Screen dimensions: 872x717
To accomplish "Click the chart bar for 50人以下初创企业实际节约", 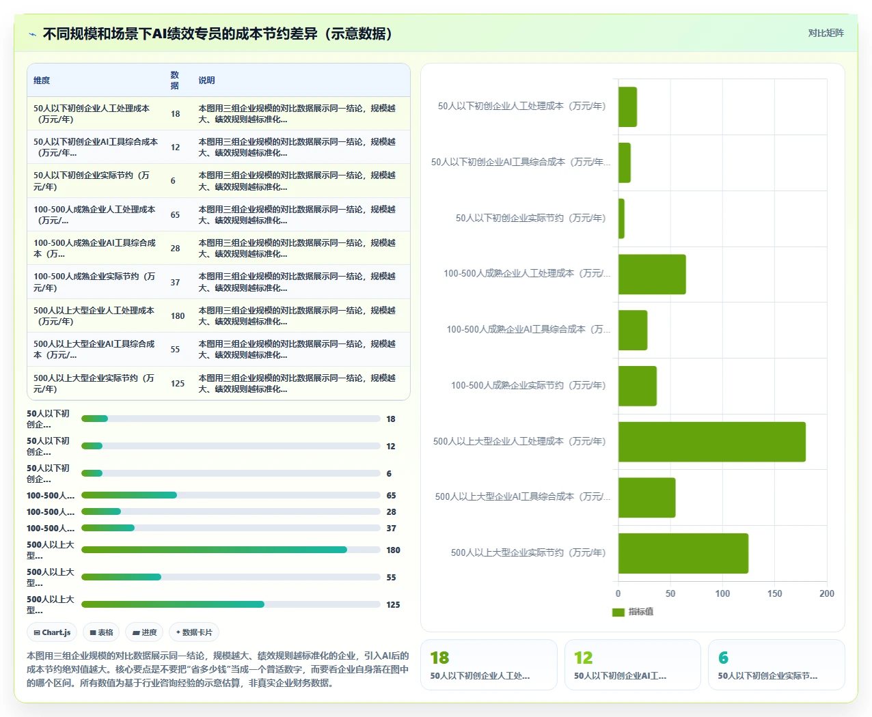I will 621,219.
